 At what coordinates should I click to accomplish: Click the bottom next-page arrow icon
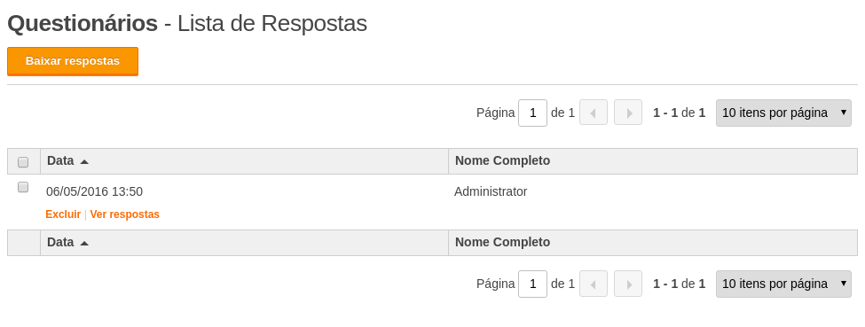pos(628,284)
